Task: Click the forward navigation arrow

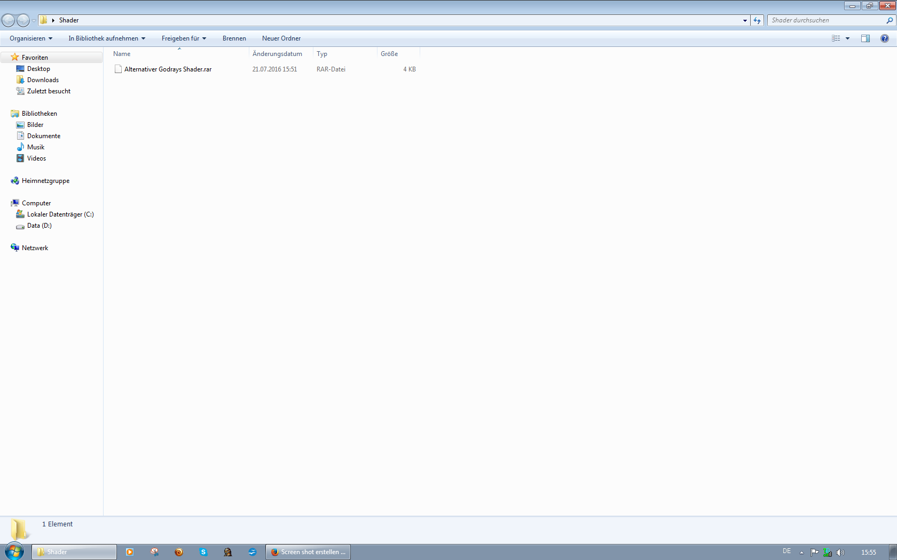Action: (x=23, y=20)
